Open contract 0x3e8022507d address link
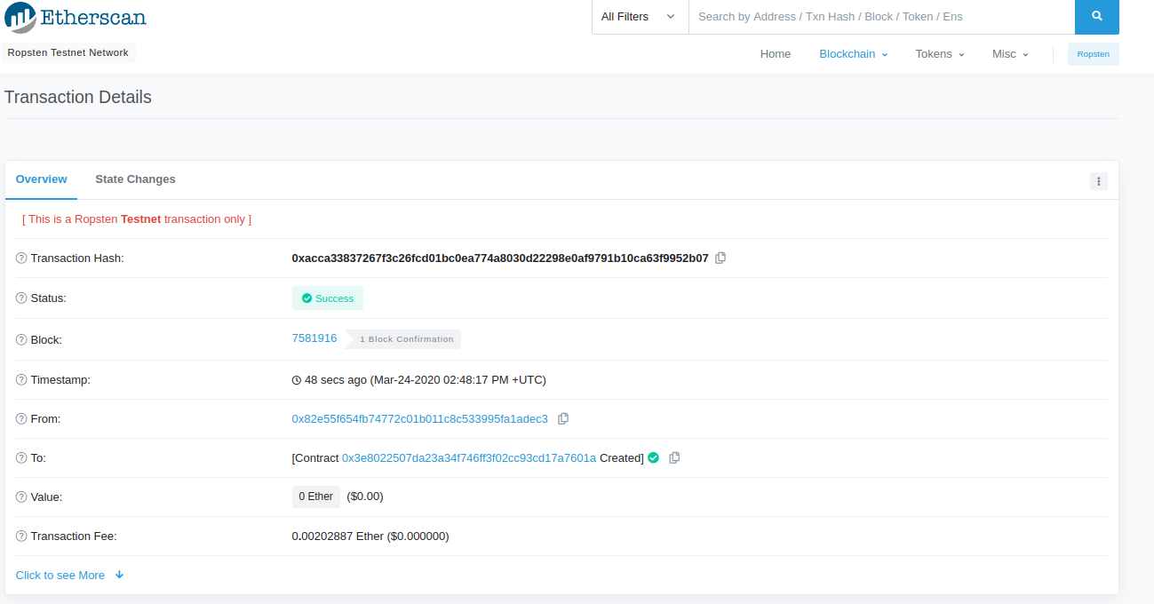This screenshot has width=1154, height=604. 469,457
